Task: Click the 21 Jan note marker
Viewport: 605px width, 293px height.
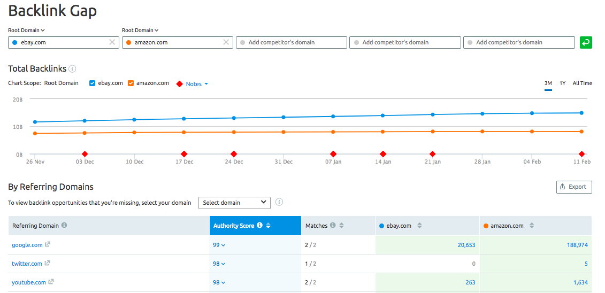Action: click(x=433, y=154)
